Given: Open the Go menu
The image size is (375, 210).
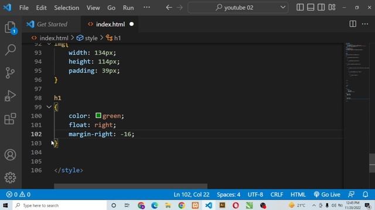Looking at the screenshot, I should 111,8.
